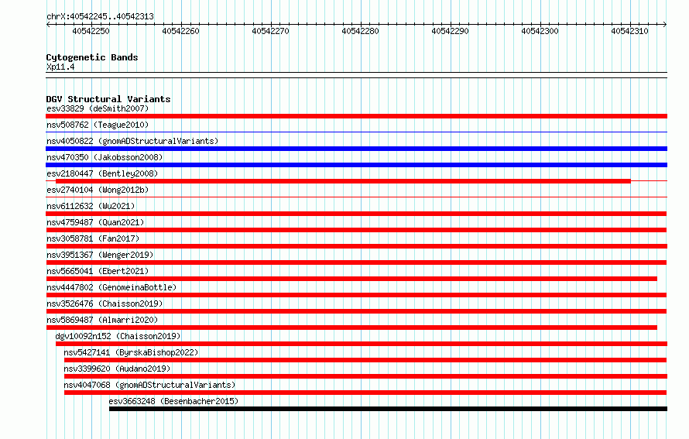Click the chrX:40542245..40542313 region label

pos(100,16)
